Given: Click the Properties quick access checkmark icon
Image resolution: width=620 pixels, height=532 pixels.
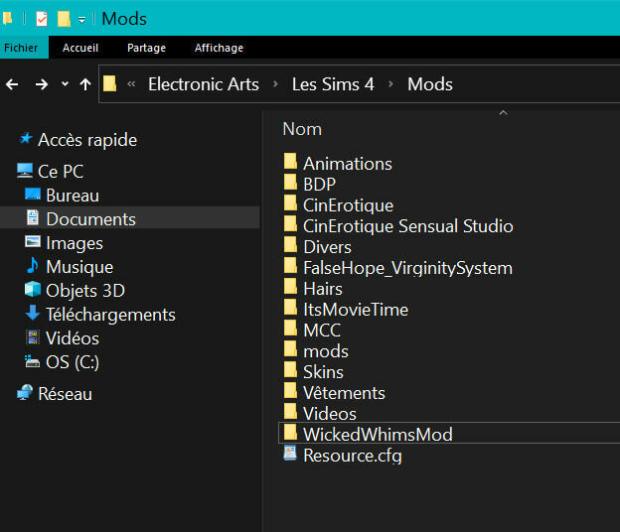Looking at the screenshot, I should click(x=42, y=19).
